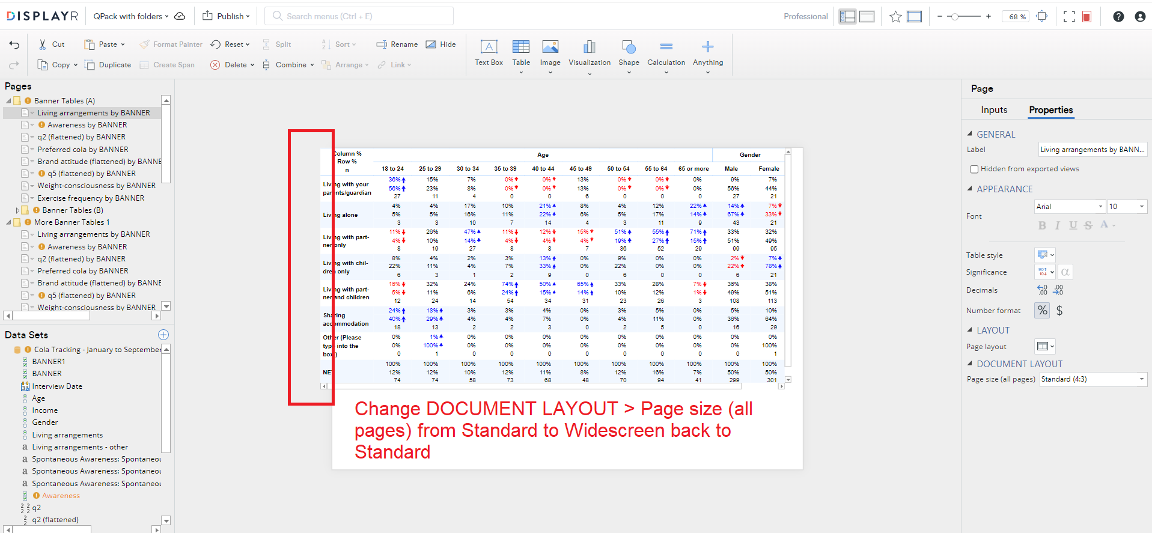Switch to the Inputs tab
The height and width of the screenshot is (533, 1152).
[994, 110]
